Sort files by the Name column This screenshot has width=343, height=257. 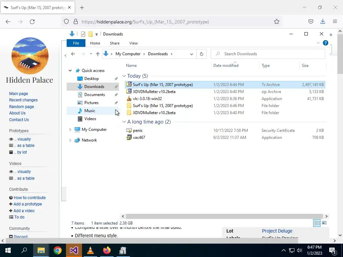(131, 66)
